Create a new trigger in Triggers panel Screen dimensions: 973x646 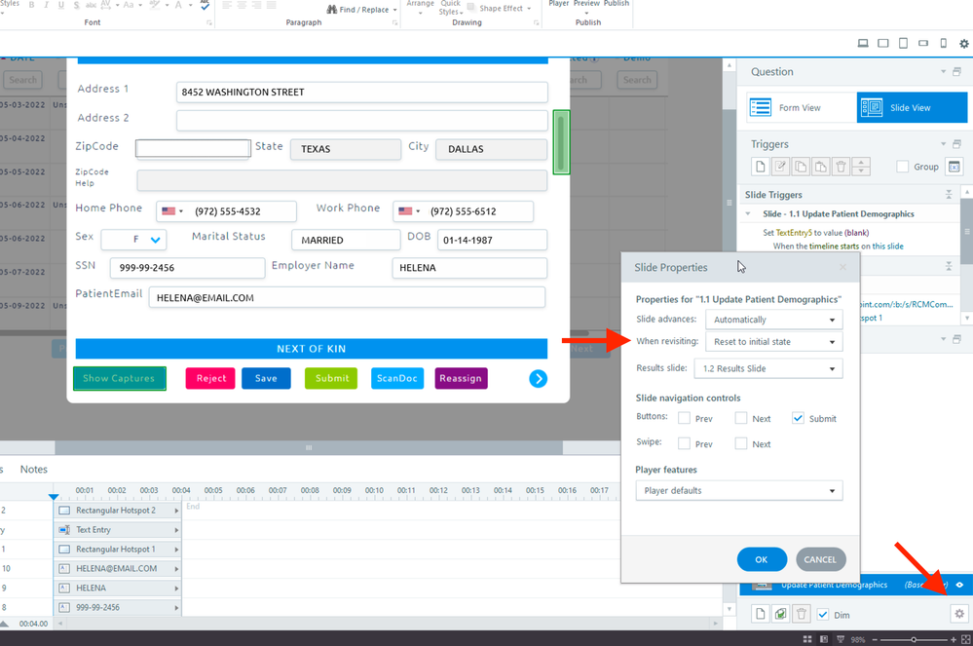point(760,167)
